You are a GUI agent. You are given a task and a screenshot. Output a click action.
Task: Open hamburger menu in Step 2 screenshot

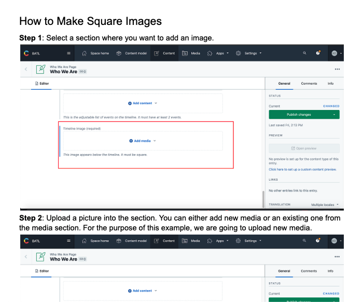pos(68,241)
